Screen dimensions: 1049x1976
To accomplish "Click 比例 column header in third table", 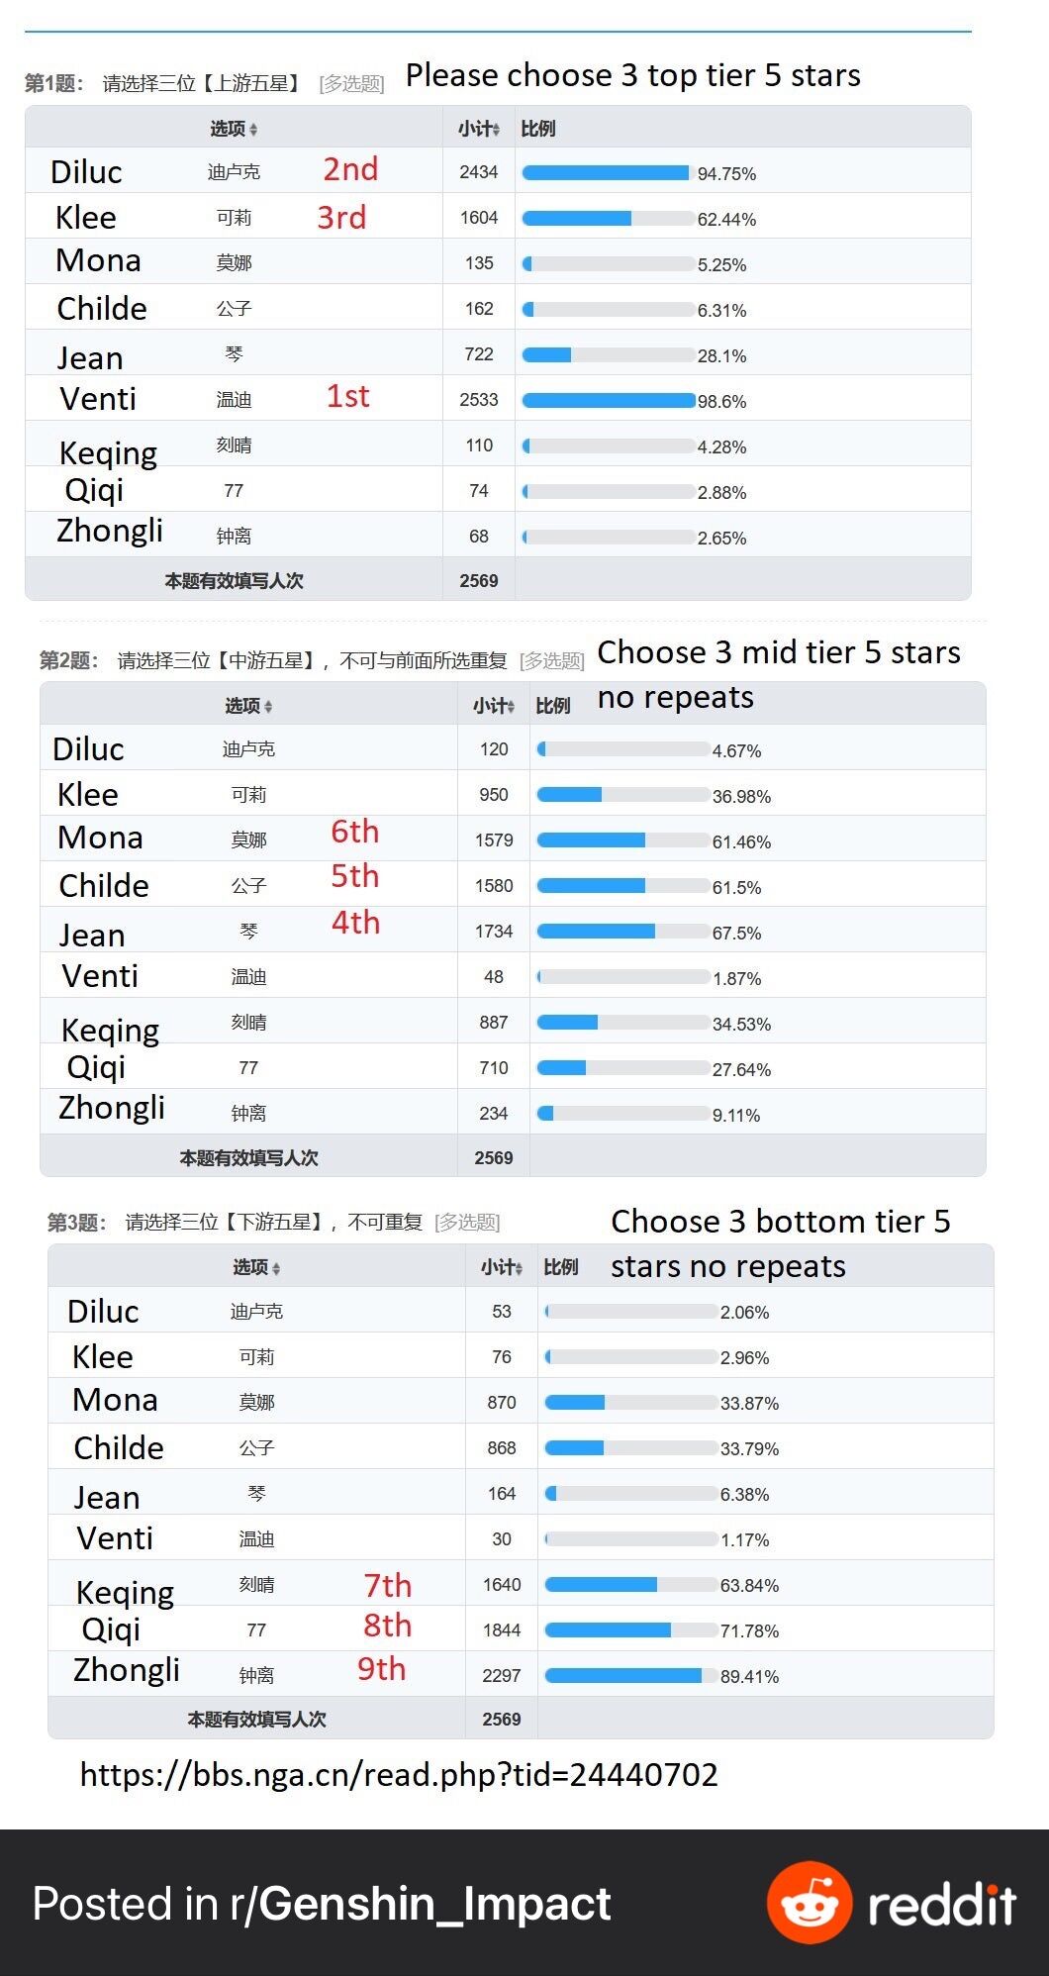I will pyautogui.click(x=560, y=1267).
